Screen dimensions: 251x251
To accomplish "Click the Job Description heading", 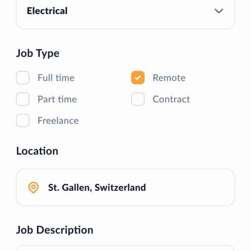I will (55, 230).
